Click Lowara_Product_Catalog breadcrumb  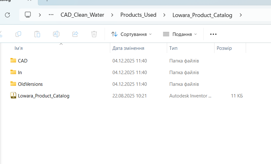[x=202, y=15]
